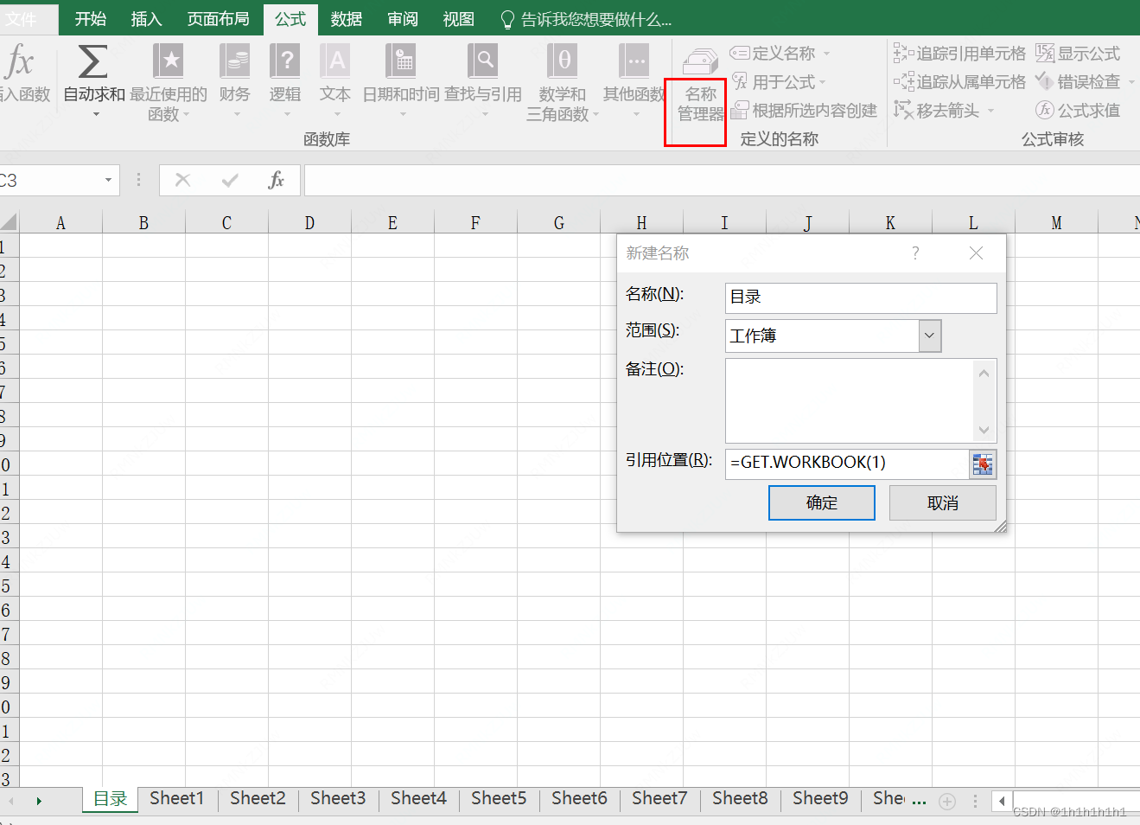Open Recently Used functions icon

click(x=168, y=61)
